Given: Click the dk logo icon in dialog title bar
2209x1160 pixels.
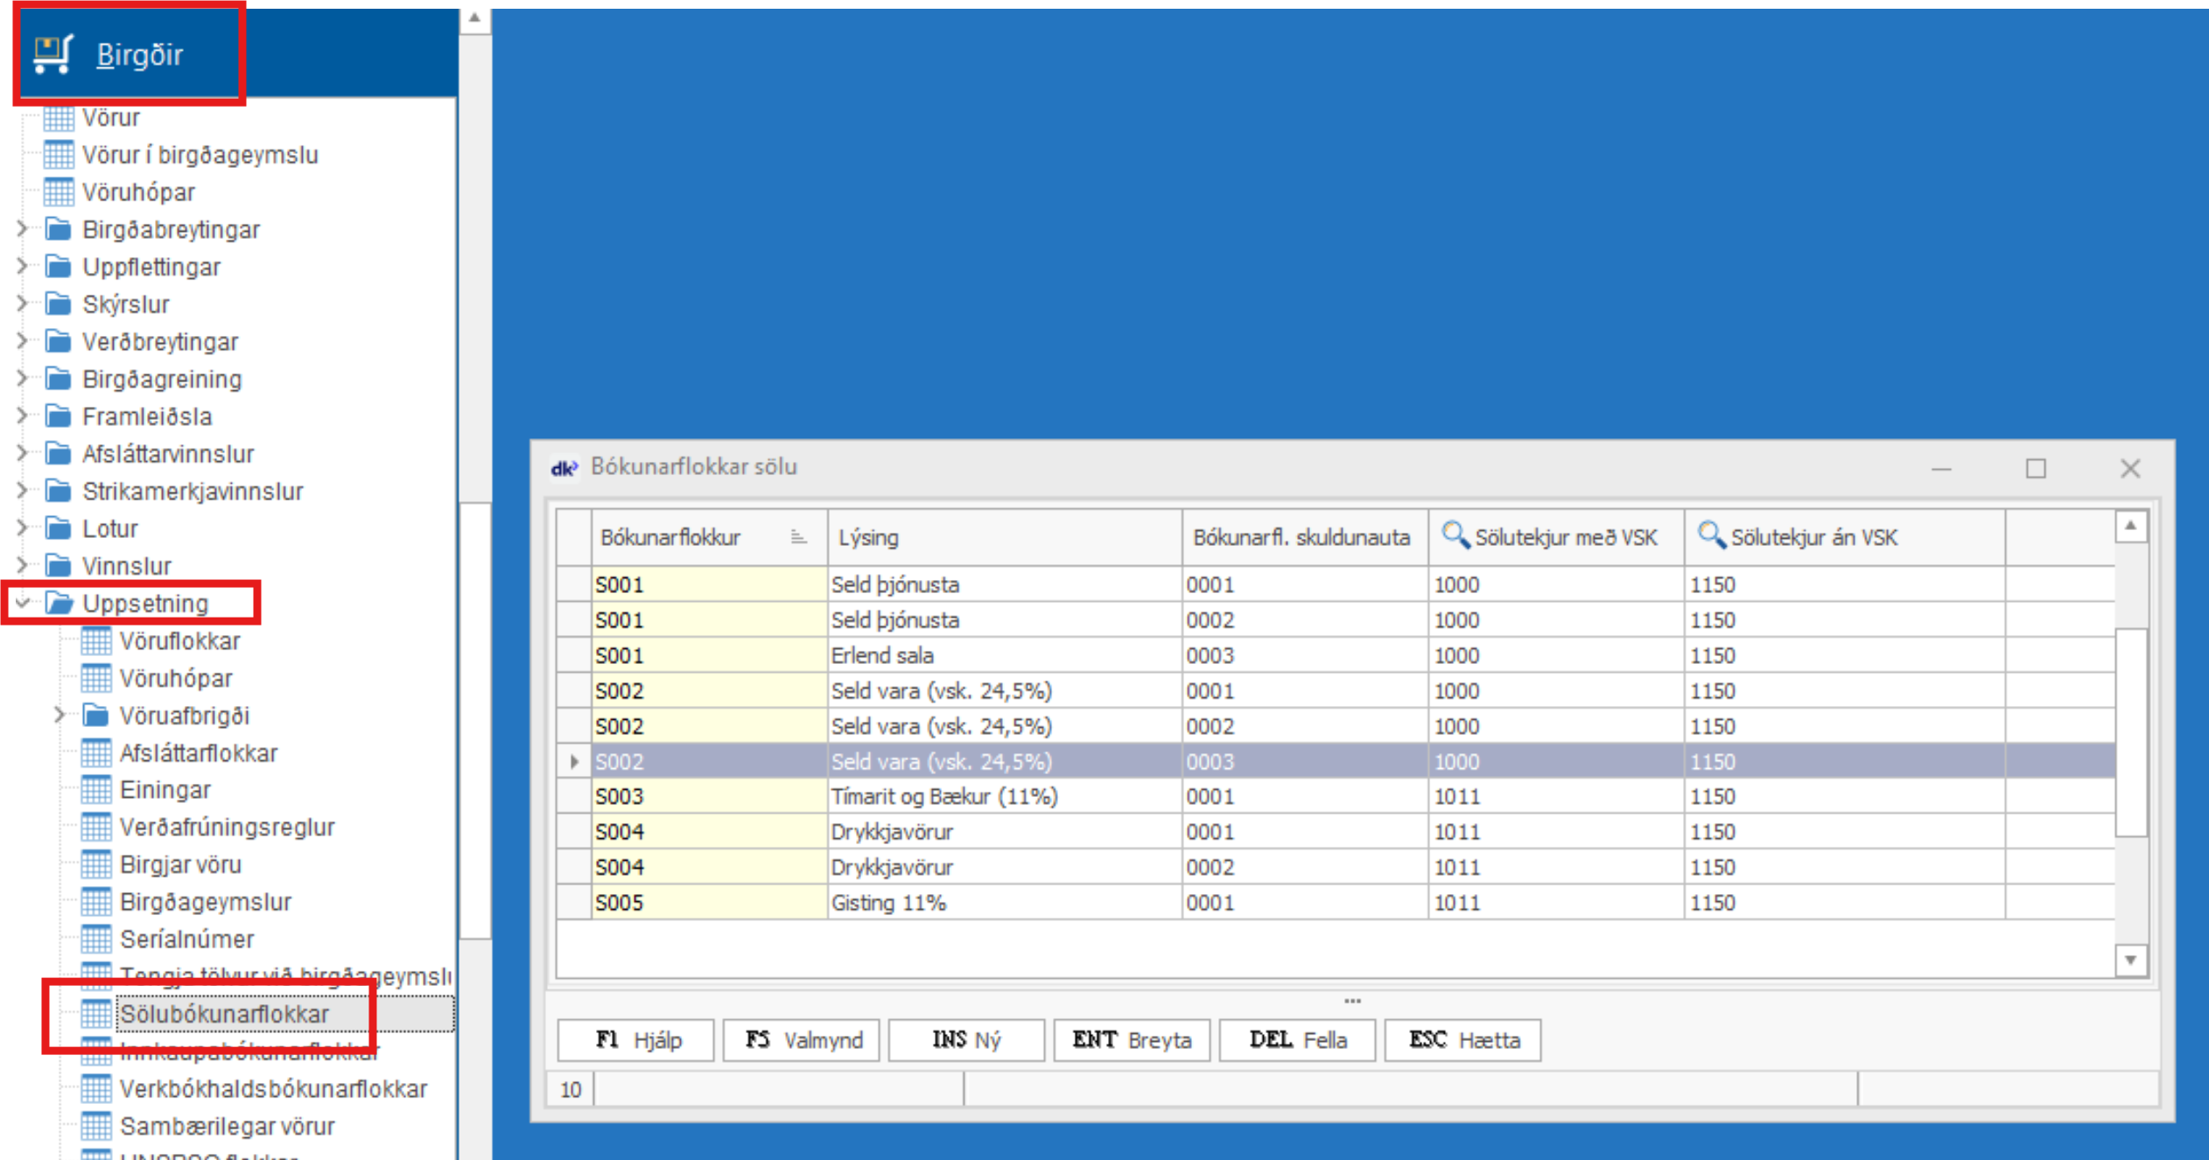Looking at the screenshot, I should (x=564, y=468).
